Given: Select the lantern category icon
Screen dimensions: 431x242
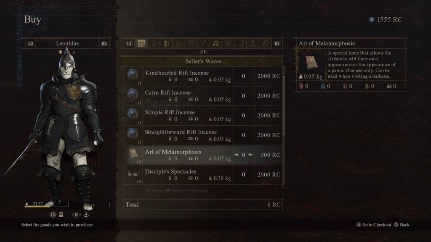Looking at the screenshot, I should pos(166,43).
